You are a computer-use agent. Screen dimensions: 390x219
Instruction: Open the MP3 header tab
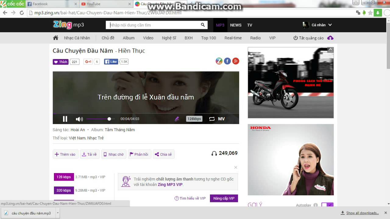pos(220,25)
